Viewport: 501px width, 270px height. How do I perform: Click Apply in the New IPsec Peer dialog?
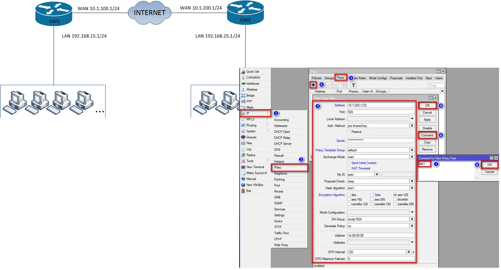427,119
